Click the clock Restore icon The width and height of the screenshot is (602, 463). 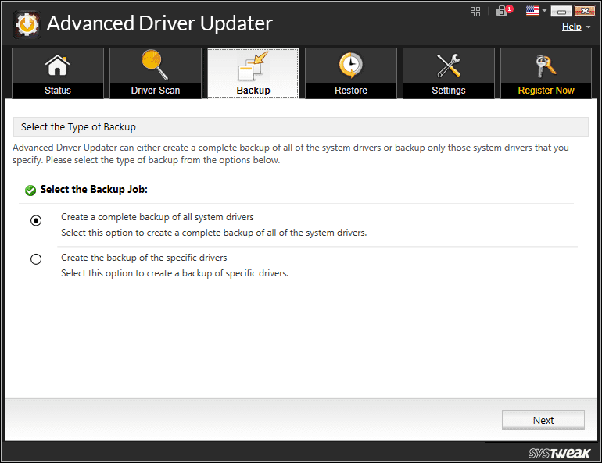(350, 65)
